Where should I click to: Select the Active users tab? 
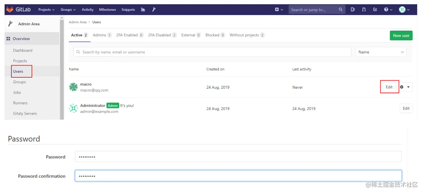[80, 35]
